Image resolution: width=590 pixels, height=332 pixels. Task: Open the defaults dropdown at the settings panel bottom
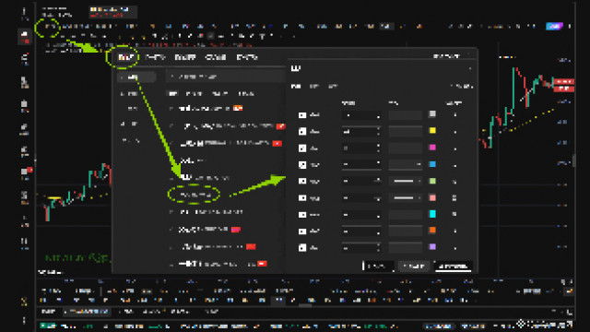(378, 267)
